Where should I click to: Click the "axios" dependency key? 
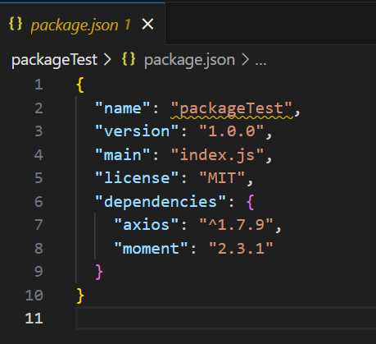(147, 225)
